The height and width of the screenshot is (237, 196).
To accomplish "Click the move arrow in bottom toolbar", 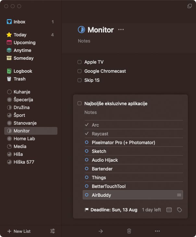I will pos(101,231).
